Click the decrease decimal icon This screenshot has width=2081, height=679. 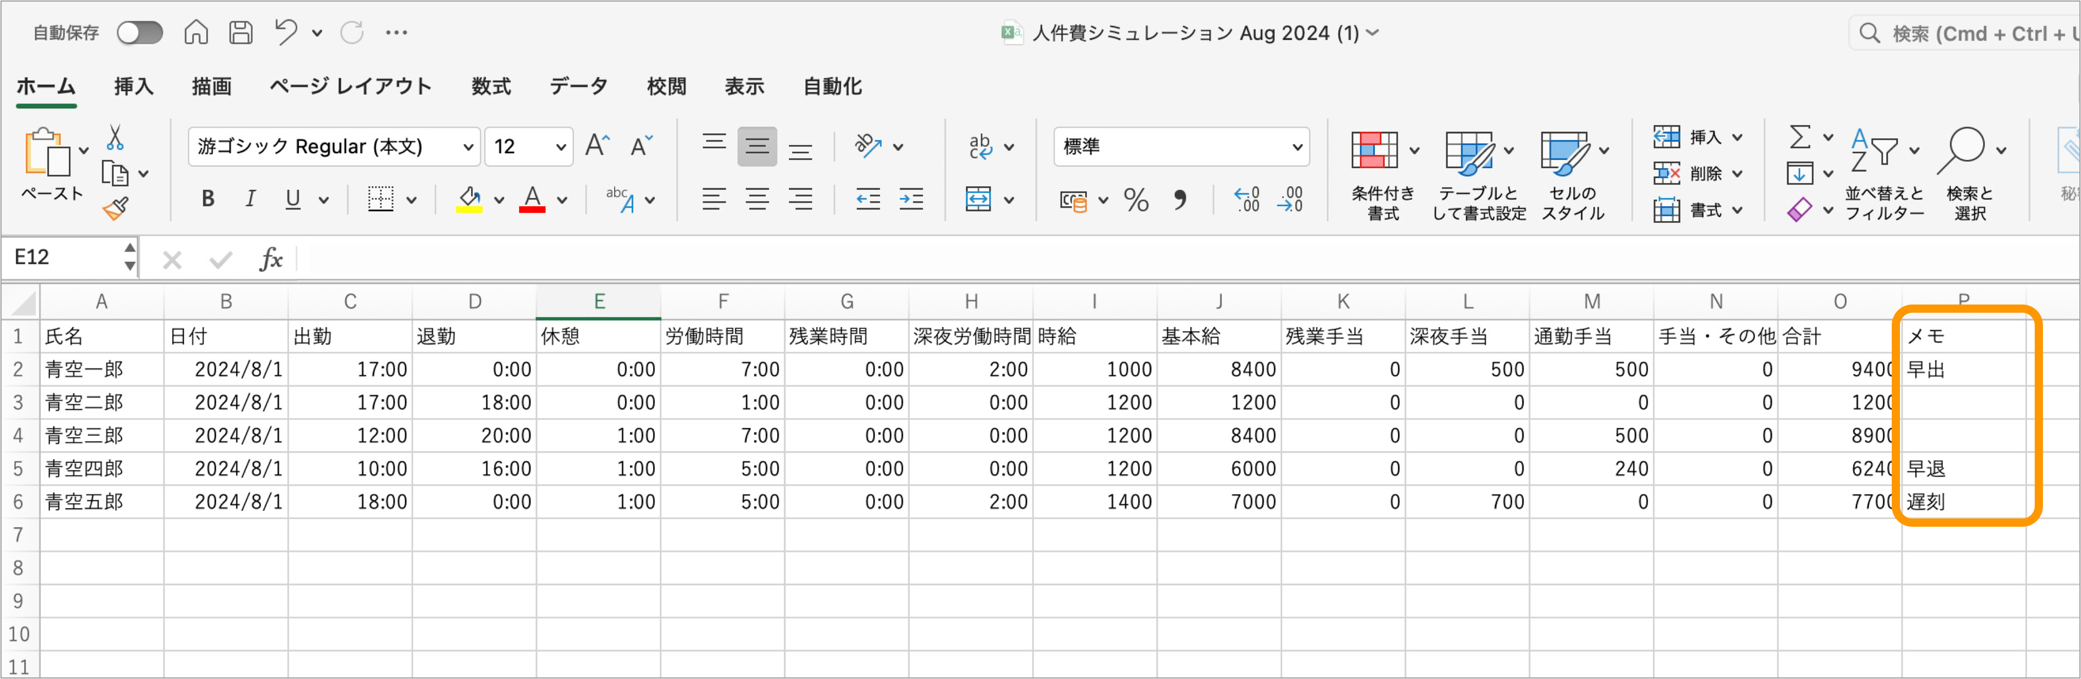(1290, 199)
